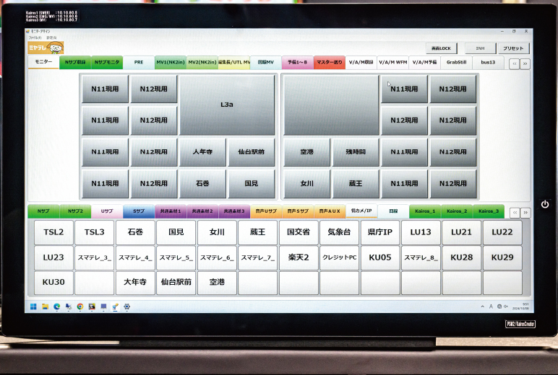Open the Kairos_1 source tab
The width and height of the screenshot is (558, 375).
(x=424, y=211)
